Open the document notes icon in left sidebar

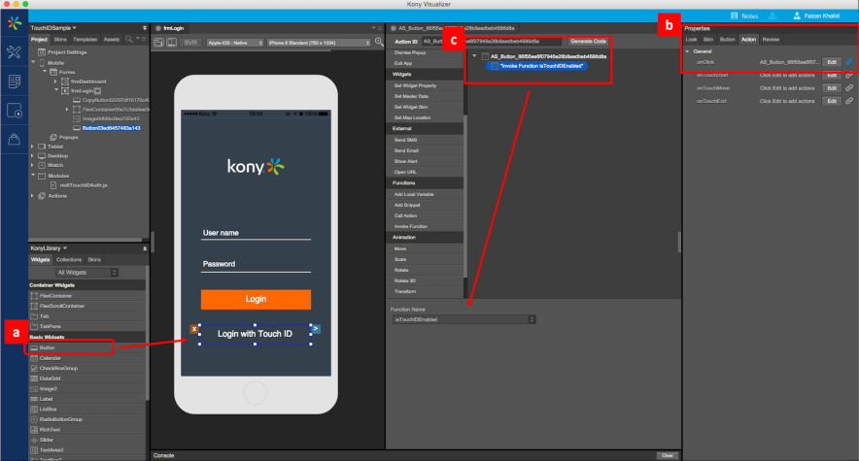click(x=15, y=82)
